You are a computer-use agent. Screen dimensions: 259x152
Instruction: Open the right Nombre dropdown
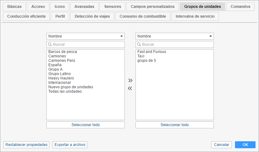click(x=175, y=36)
